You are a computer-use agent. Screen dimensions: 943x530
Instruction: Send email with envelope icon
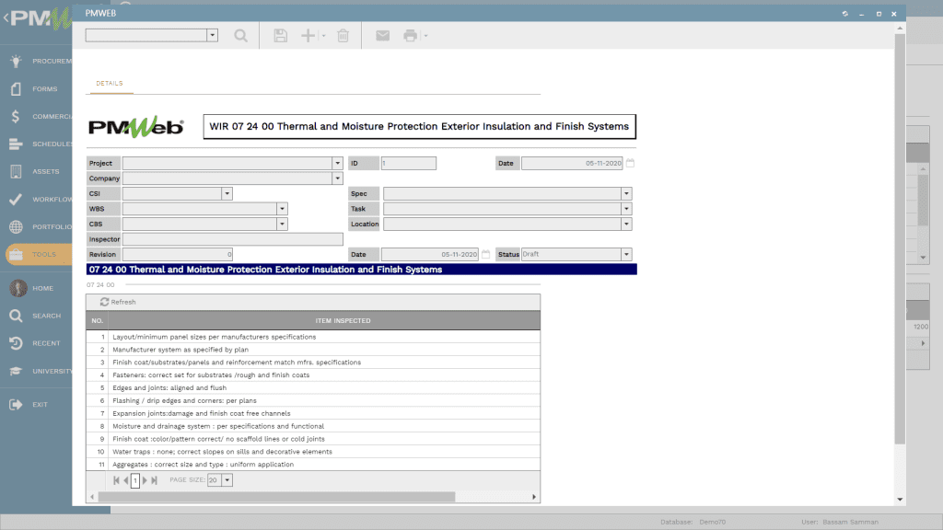(x=382, y=36)
